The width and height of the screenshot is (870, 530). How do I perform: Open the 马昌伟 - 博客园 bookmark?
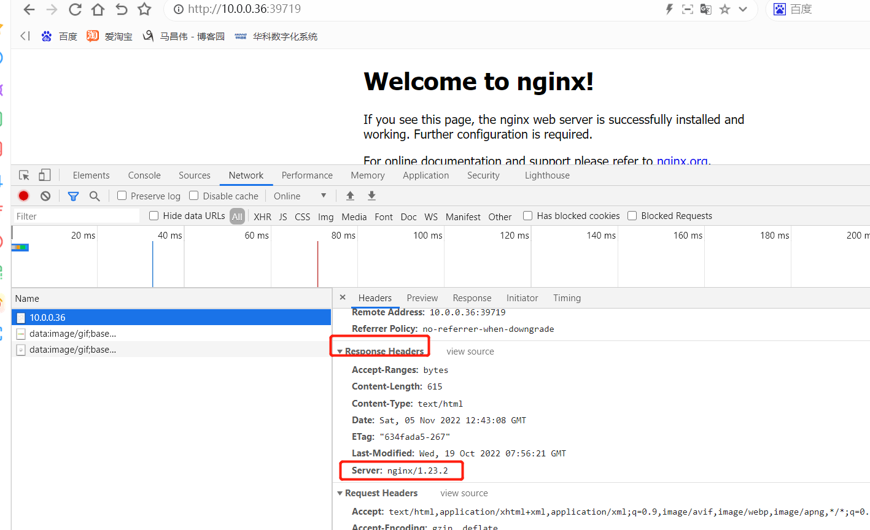coord(184,36)
